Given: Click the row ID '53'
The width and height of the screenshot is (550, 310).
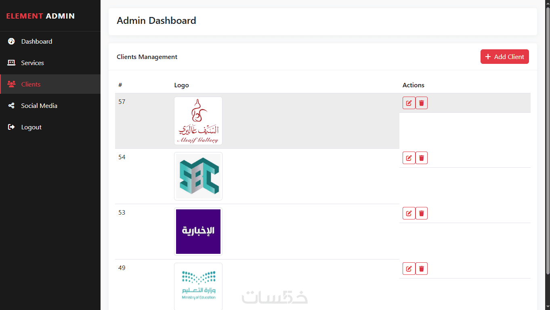Looking at the screenshot, I should coord(122,213).
